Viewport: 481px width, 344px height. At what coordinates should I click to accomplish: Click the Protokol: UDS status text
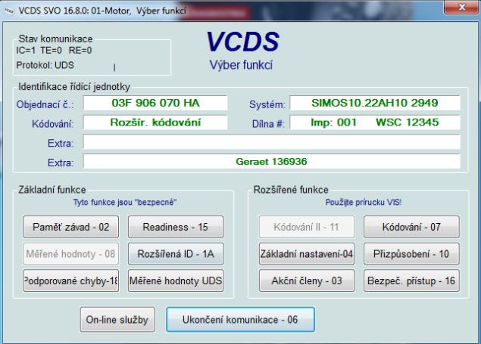[x=45, y=65]
